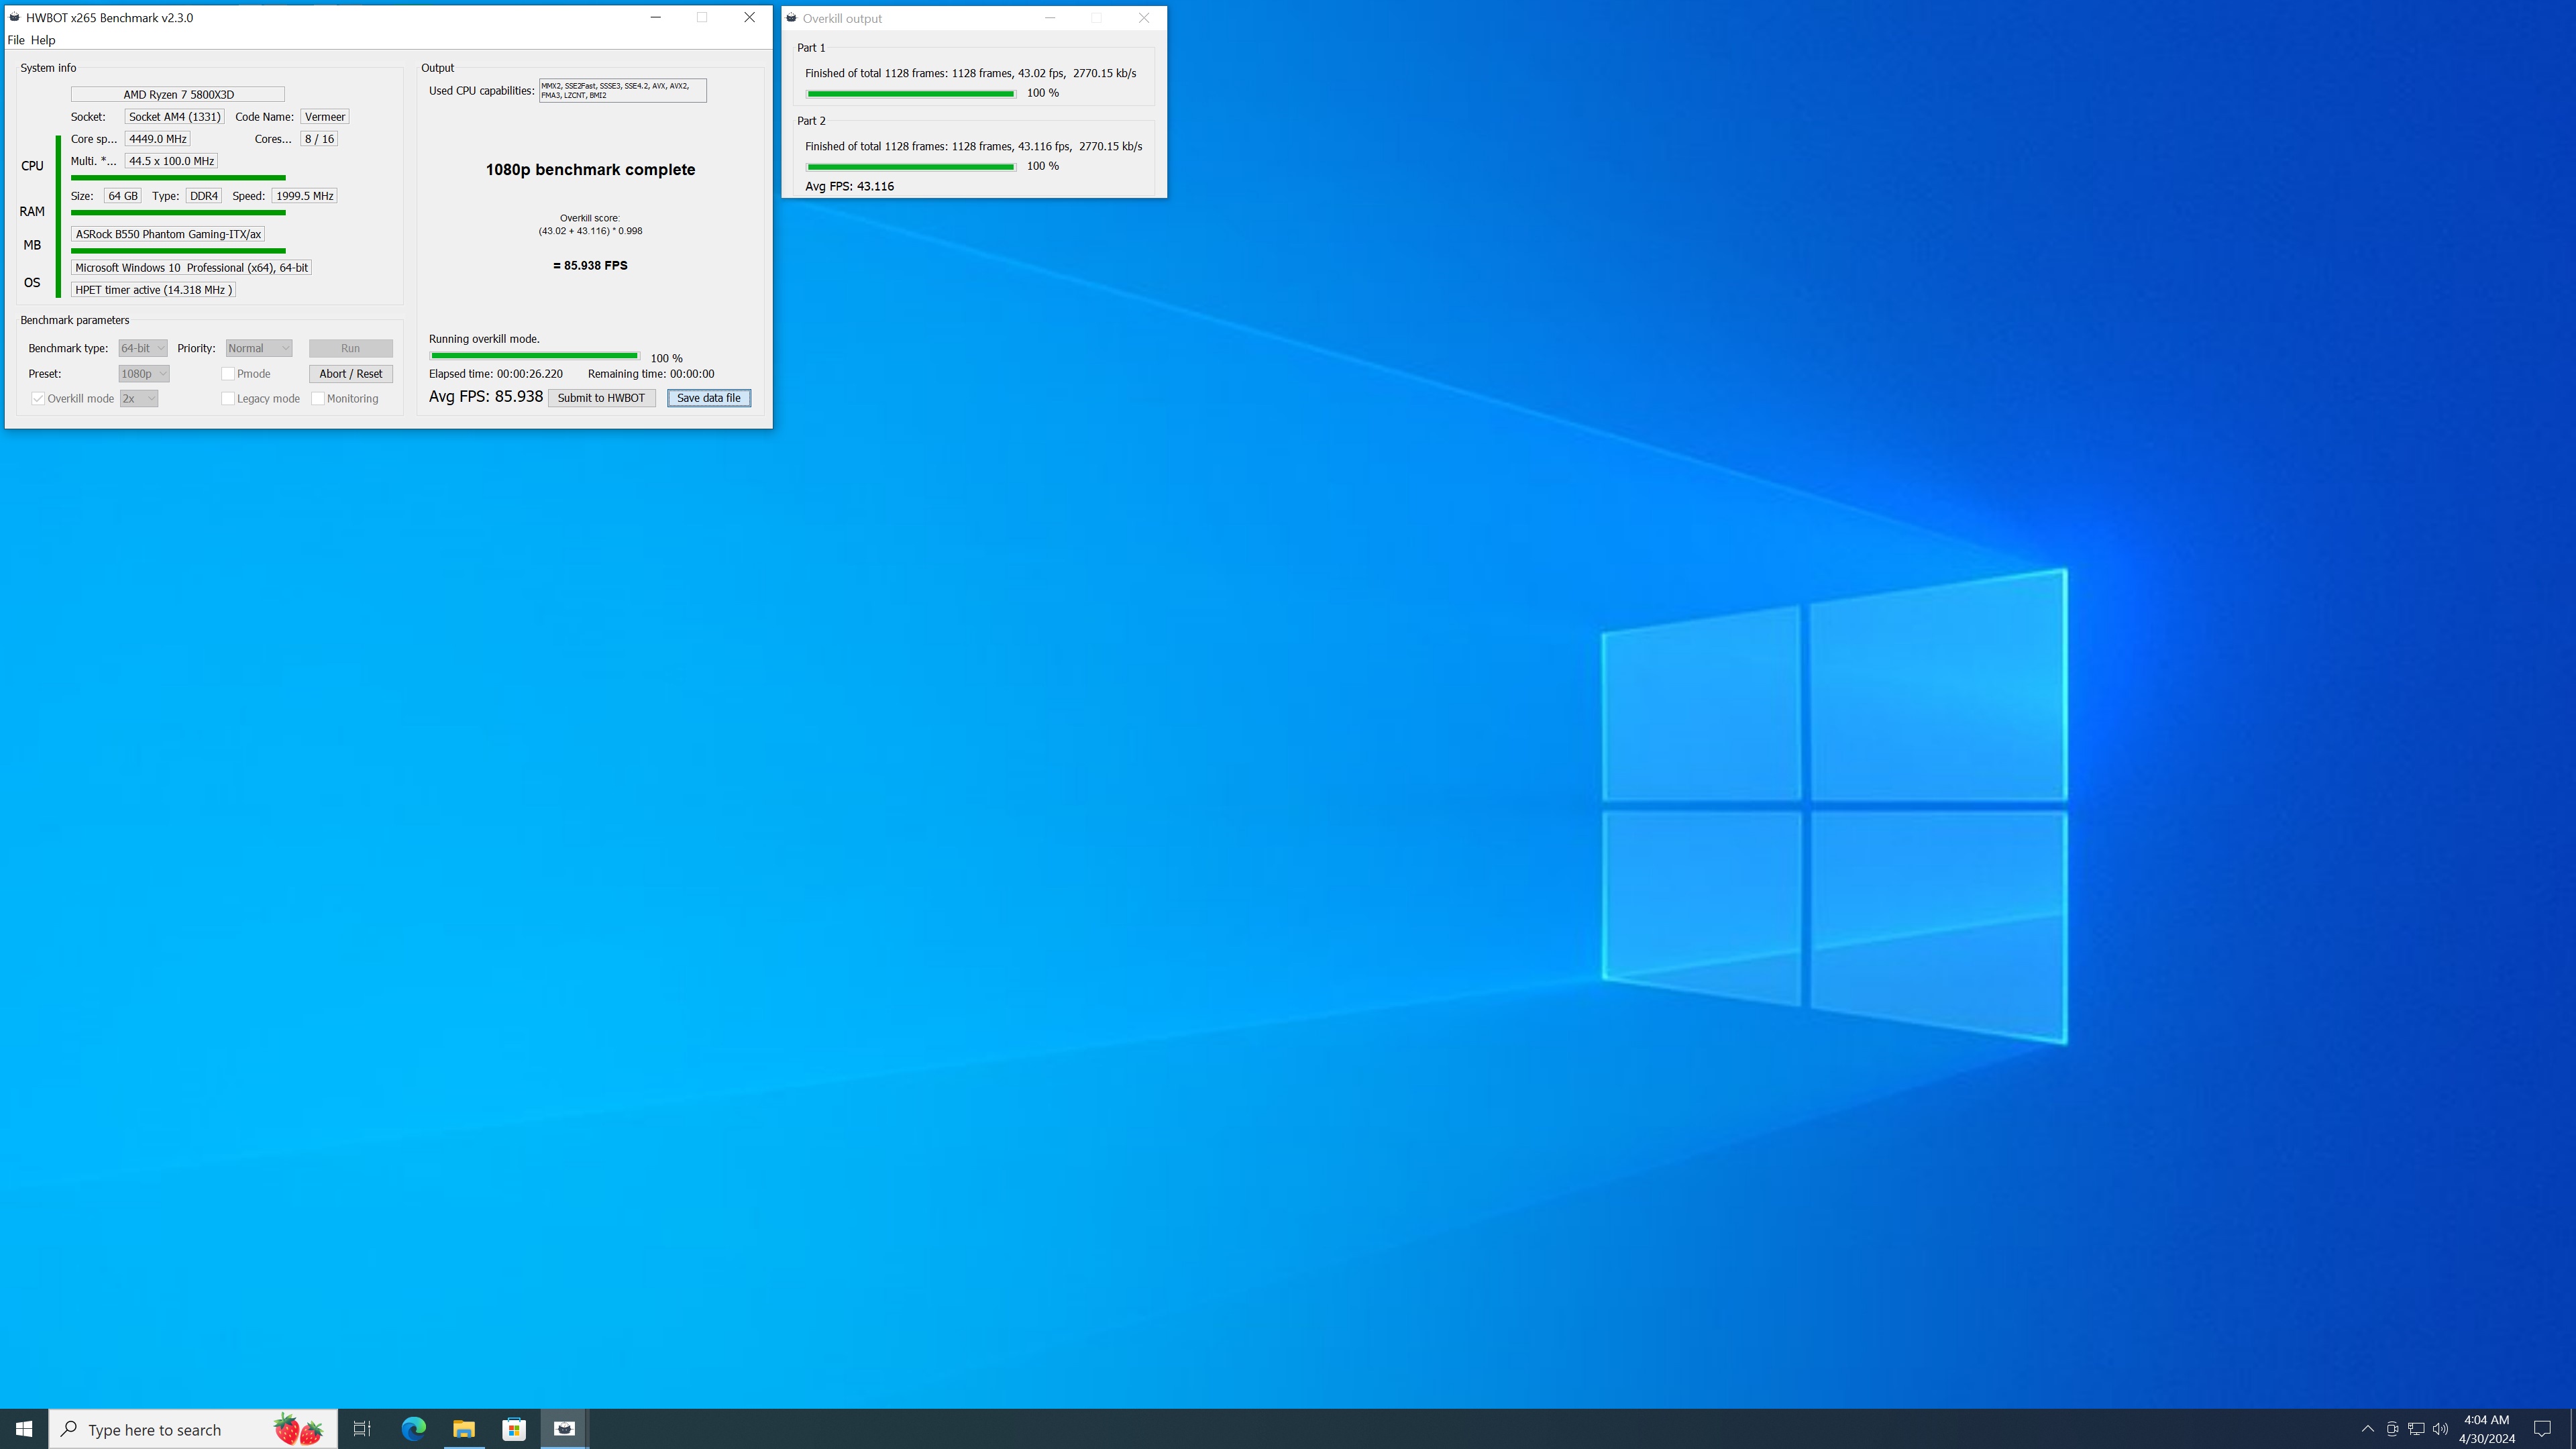Click the Part 1 progress bar
2576x1449 pixels.
pos(911,94)
